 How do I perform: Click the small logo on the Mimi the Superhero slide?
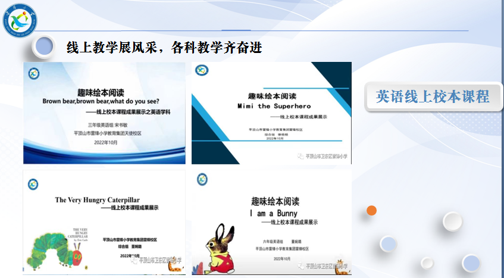pos(203,70)
